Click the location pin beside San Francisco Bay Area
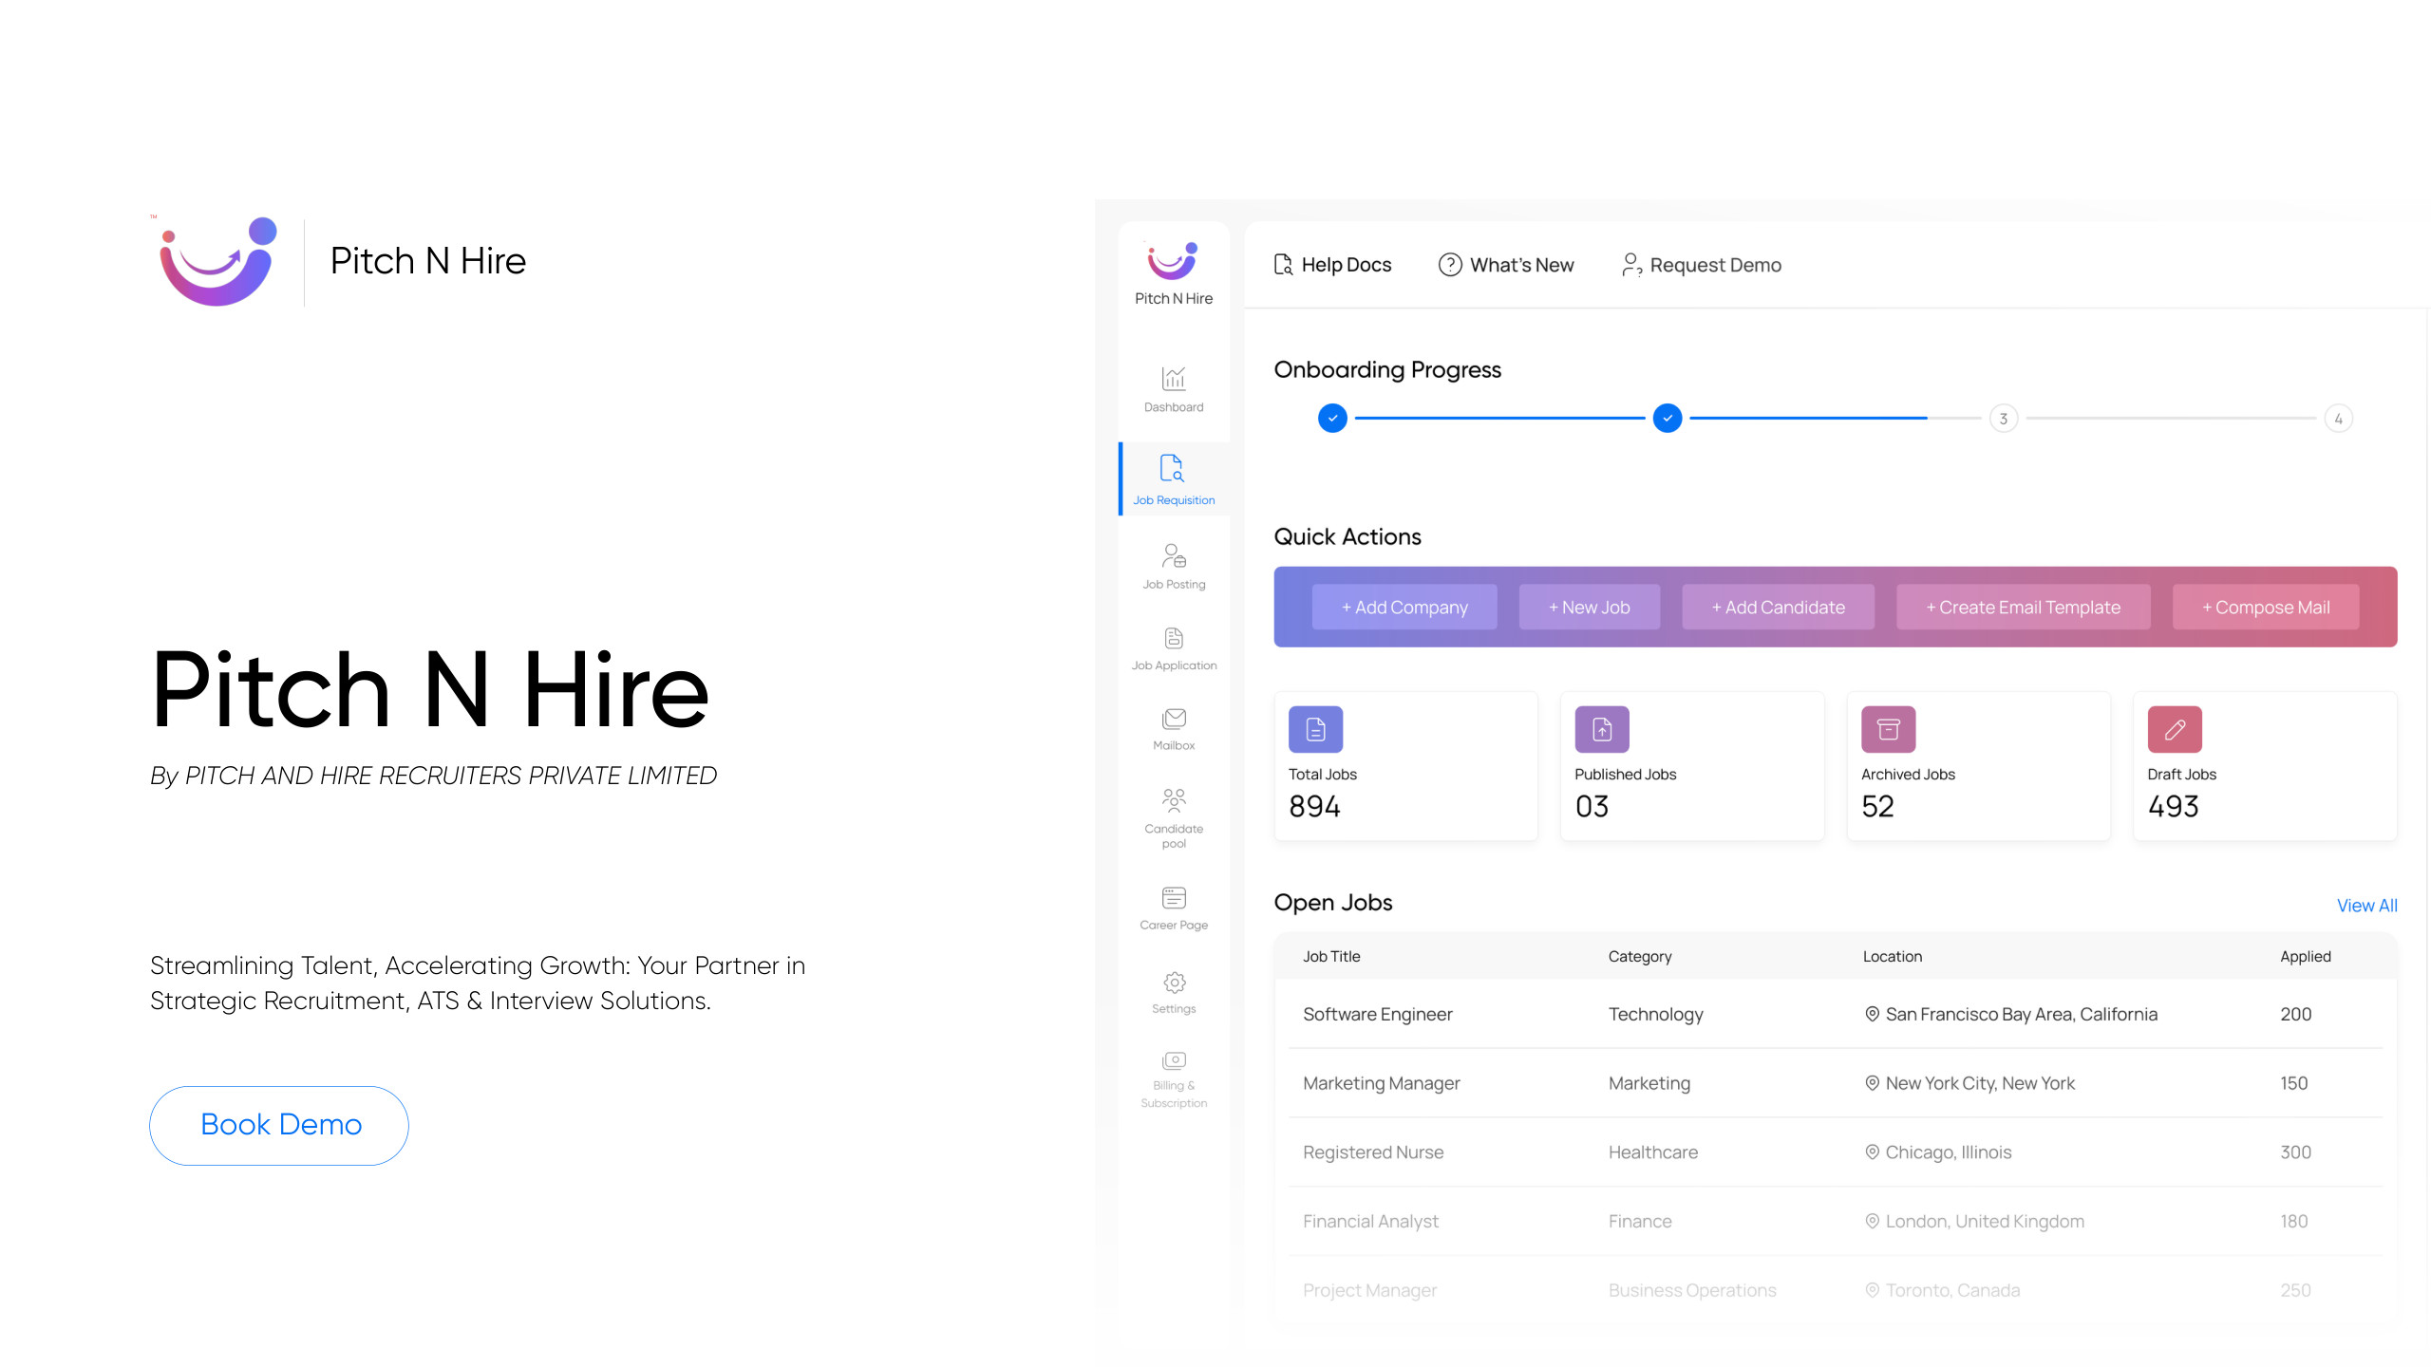The image size is (2431, 1367). click(1872, 1014)
